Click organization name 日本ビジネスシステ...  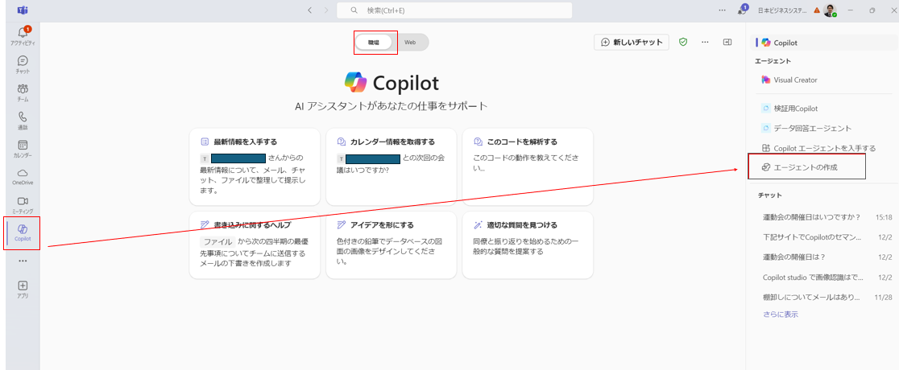click(782, 10)
